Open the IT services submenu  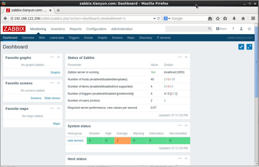point(164,38)
